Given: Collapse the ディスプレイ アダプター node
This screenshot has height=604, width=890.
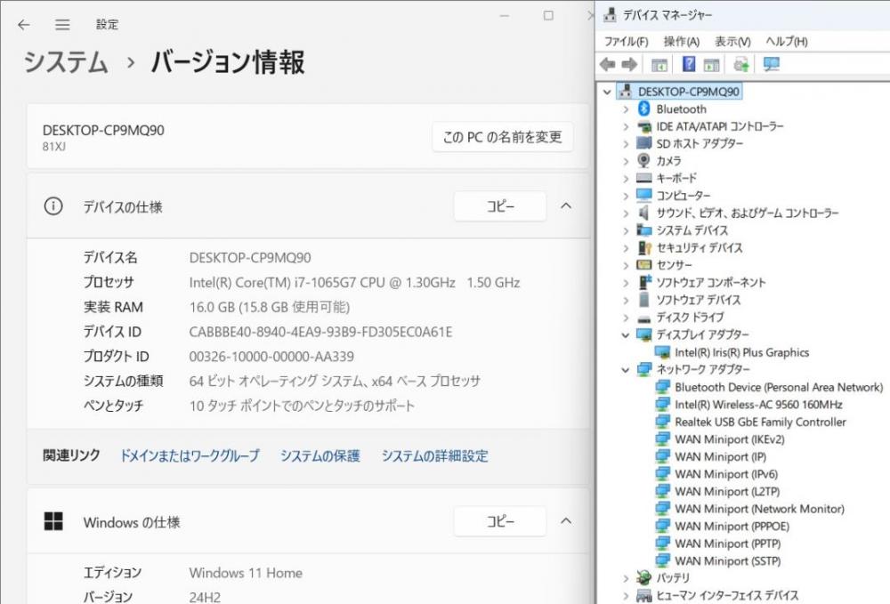Looking at the screenshot, I should (626, 334).
